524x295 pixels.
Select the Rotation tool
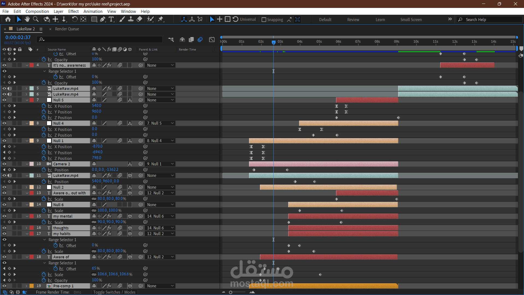(75, 19)
